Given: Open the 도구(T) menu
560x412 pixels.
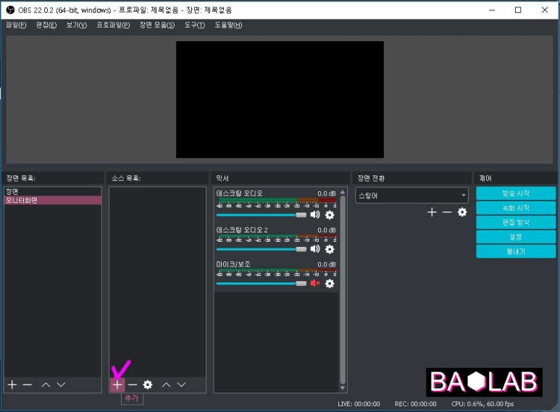Looking at the screenshot, I should [x=195, y=25].
